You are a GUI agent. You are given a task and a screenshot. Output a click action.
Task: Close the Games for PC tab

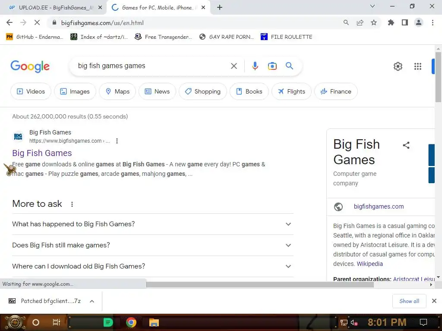[203, 8]
